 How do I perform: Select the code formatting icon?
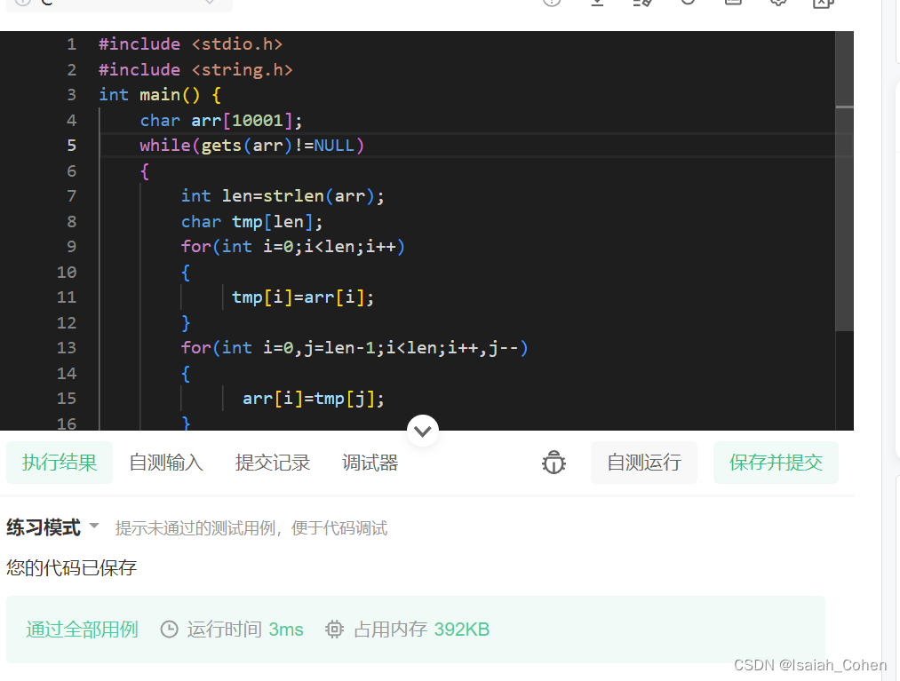coord(642,4)
